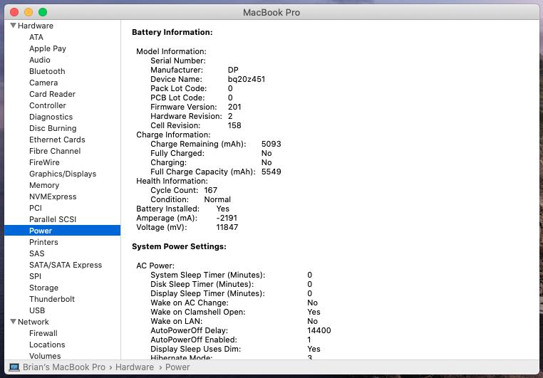The width and height of the screenshot is (543, 378).
Task: Select NVMExpress in the sidebar
Action: [53, 196]
